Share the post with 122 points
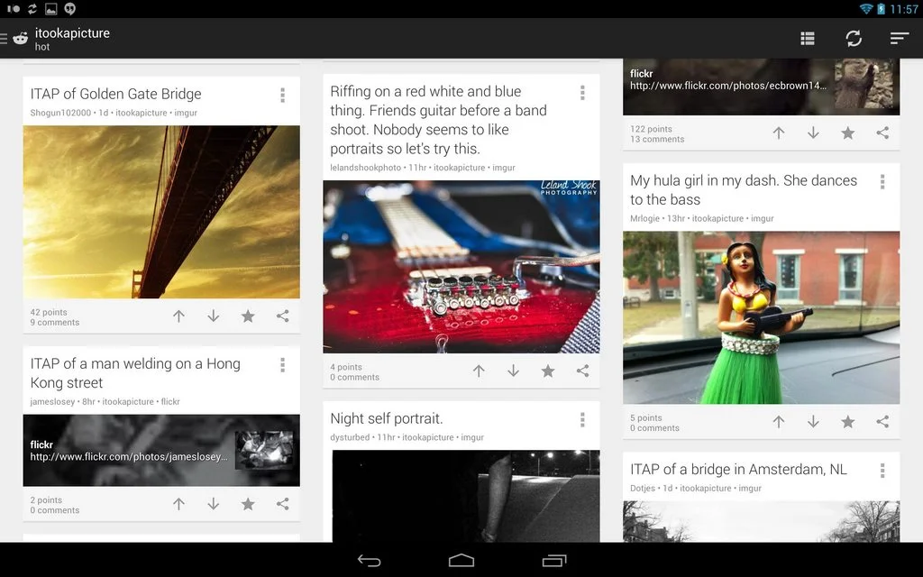 click(882, 133)
